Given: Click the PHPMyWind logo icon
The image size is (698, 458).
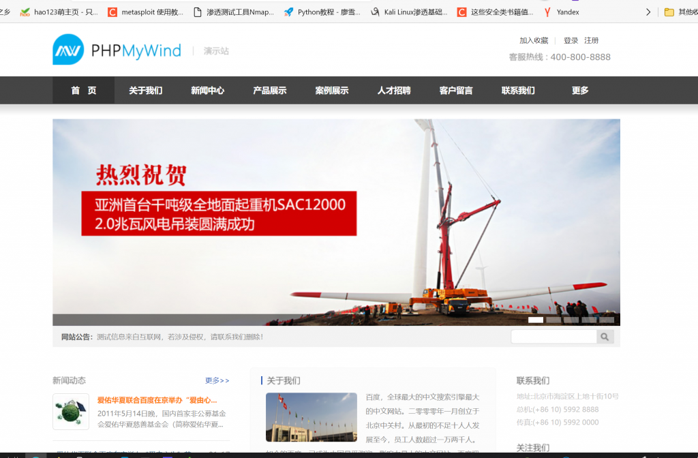Looking at the screenshot, I should (x=68, y=50).
